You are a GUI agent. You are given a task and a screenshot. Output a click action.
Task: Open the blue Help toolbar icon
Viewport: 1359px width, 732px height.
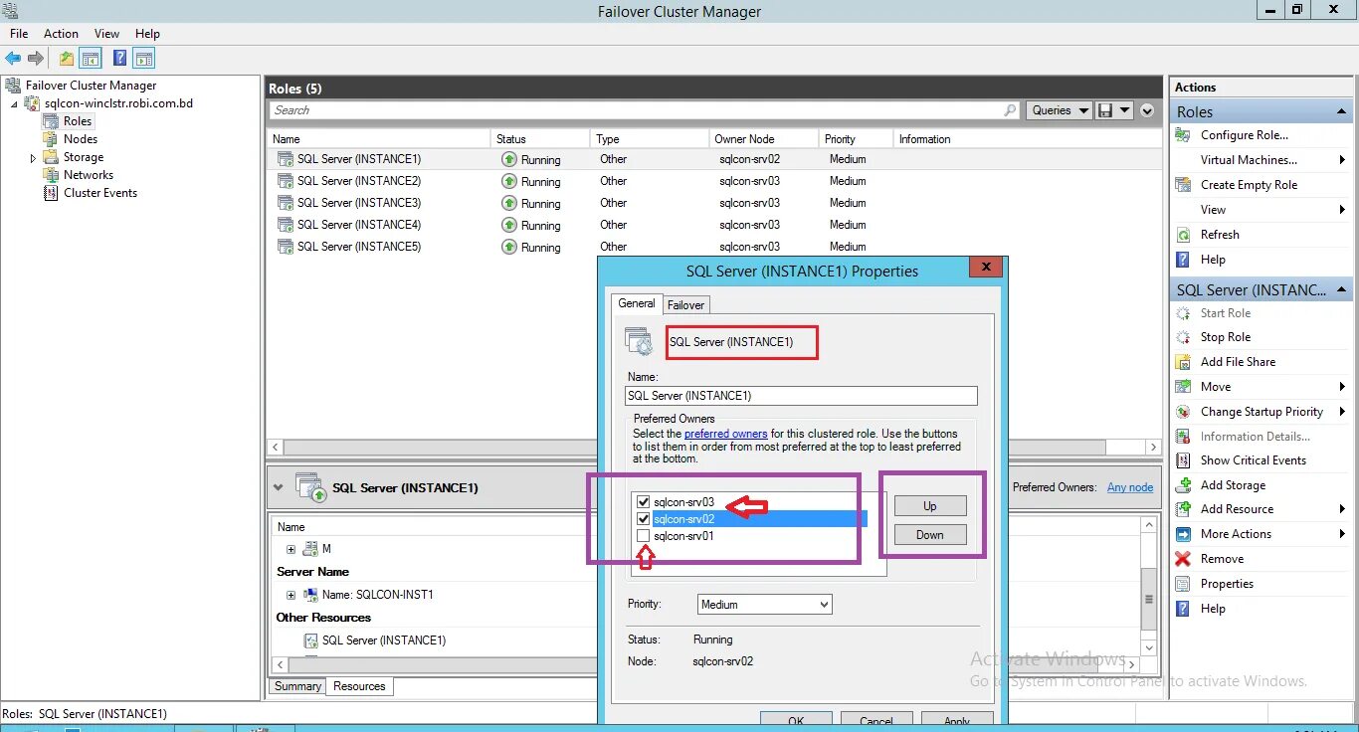119,59
